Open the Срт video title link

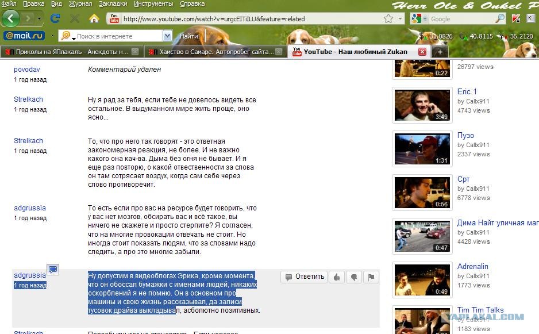click(x=463, y=179)
